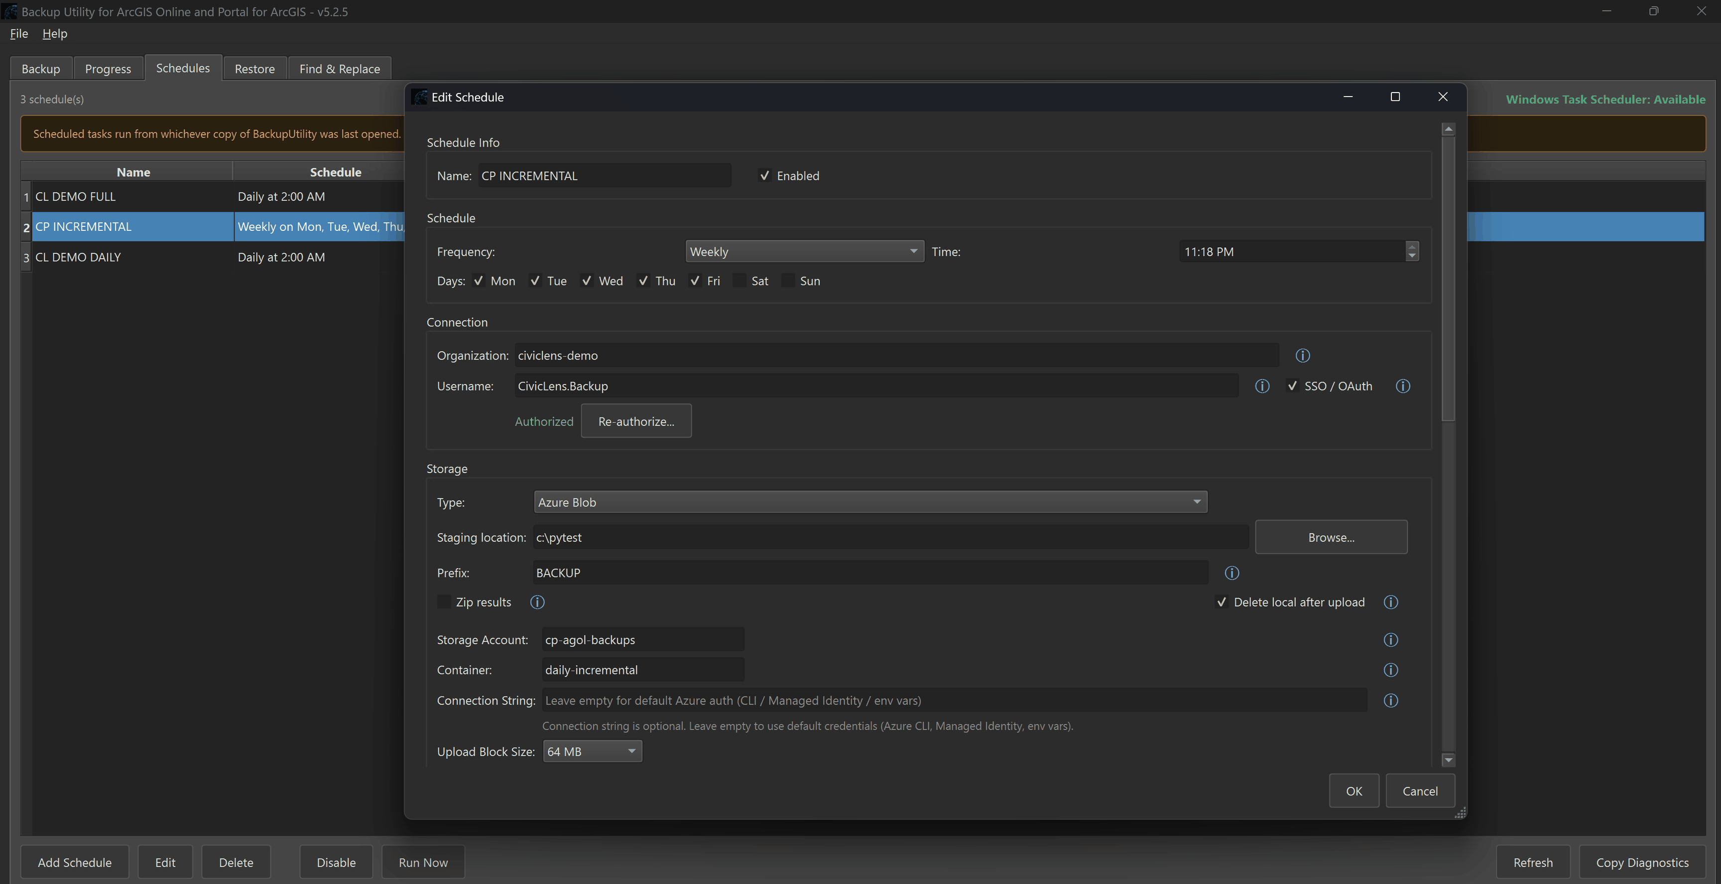
Task: Click the Container input field
Action: pos(643,670)
